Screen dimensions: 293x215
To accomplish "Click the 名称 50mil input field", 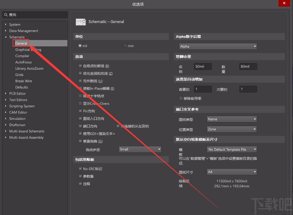I will 202,67.
